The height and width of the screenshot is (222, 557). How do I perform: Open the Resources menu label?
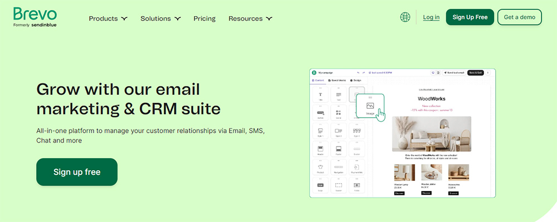[246, 18]
